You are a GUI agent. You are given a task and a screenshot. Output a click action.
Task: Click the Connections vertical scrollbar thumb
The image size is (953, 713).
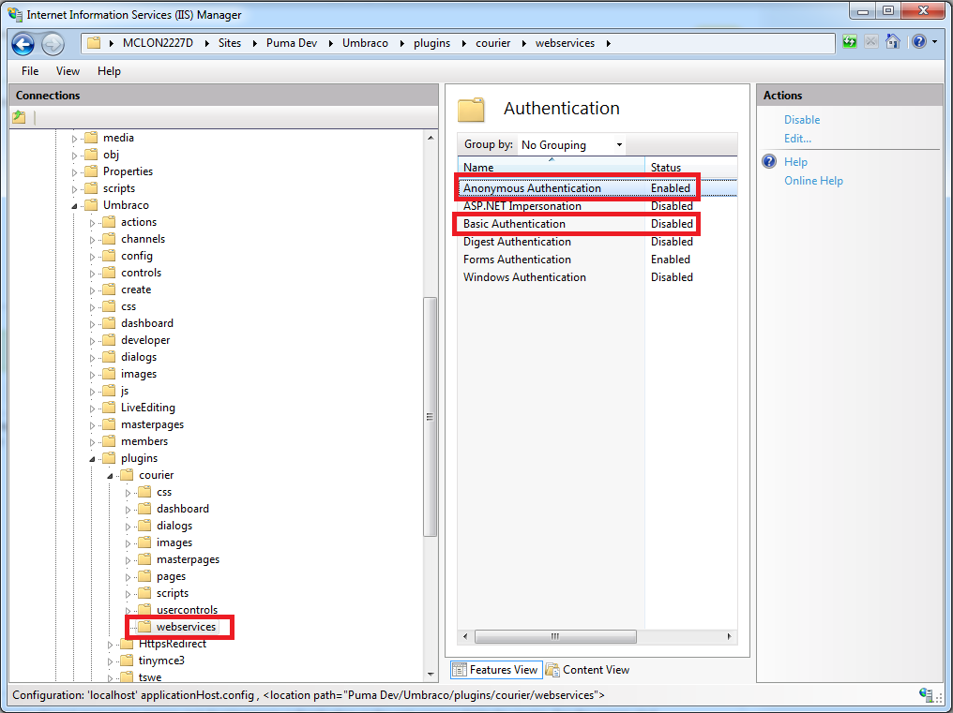pos(430,417)
